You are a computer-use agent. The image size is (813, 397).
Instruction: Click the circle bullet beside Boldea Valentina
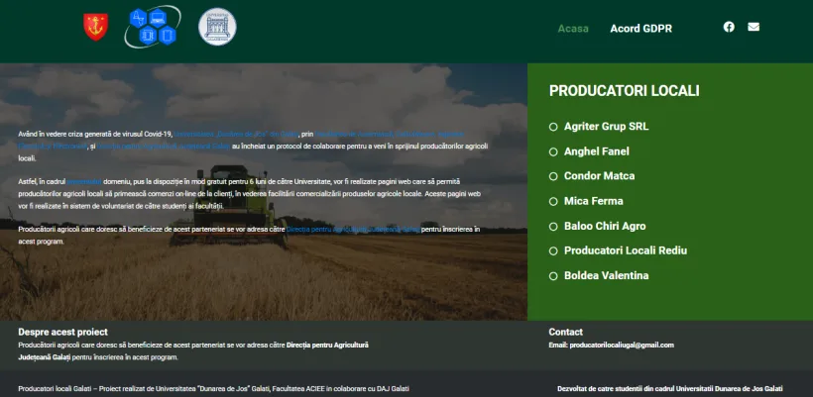click(x=553, y=276)
